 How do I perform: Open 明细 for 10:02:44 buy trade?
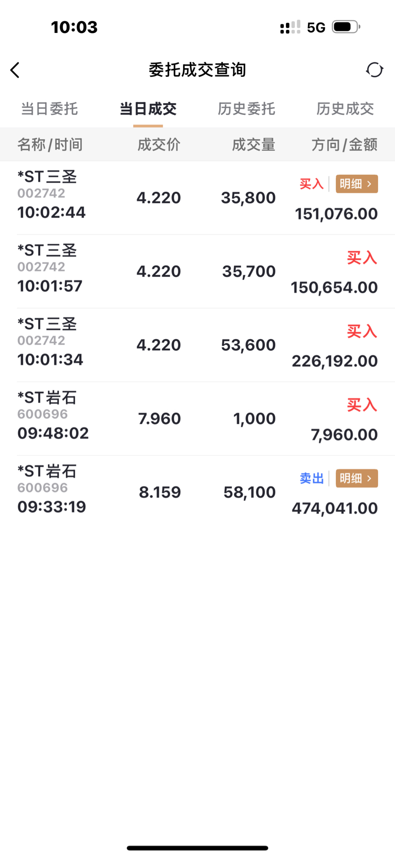[357, 184]
